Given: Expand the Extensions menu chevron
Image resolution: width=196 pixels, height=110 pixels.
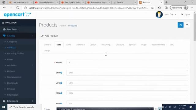Looking at the screenshot, I should [x=33, y=101].
